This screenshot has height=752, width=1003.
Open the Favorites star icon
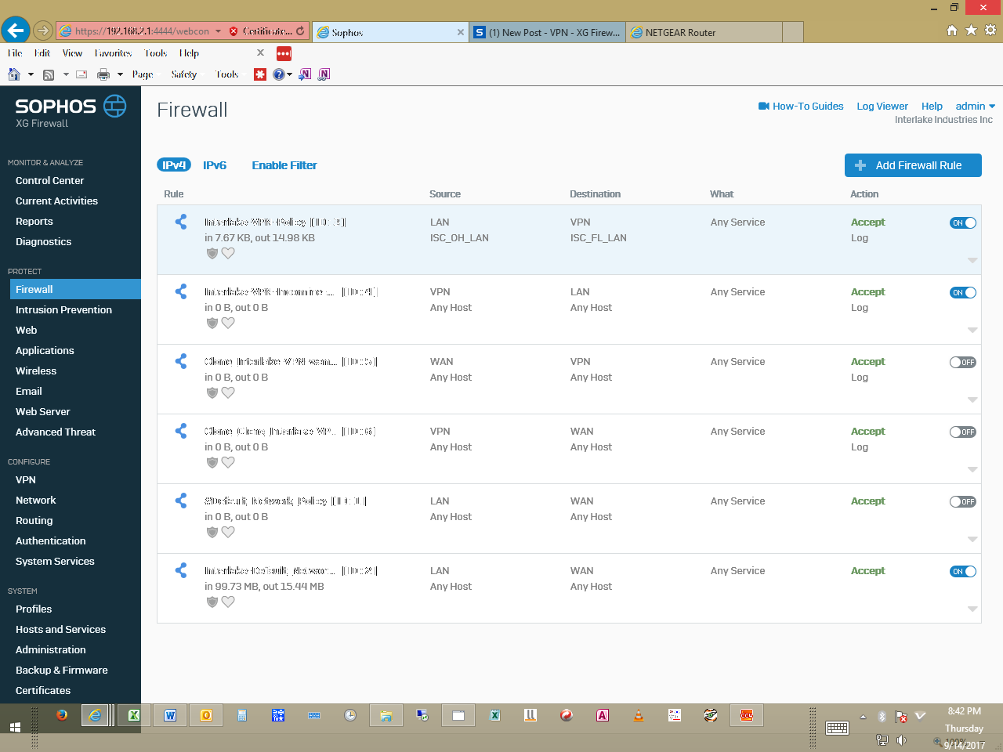click(971, 31)
